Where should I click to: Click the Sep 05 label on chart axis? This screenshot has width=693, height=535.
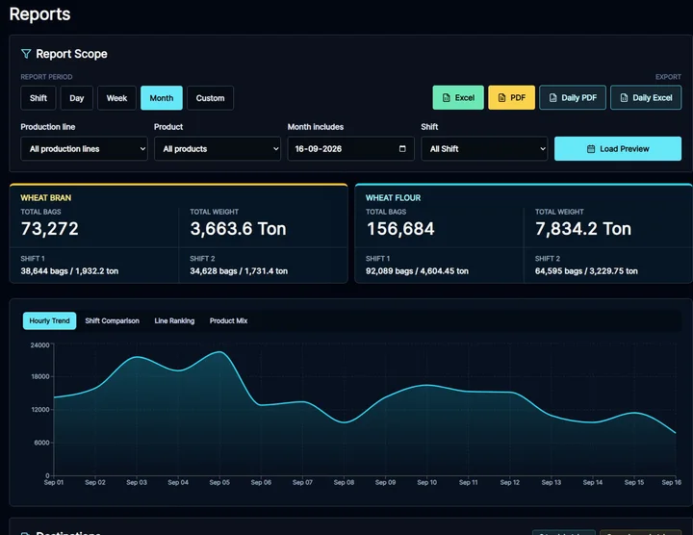[219, 482]
